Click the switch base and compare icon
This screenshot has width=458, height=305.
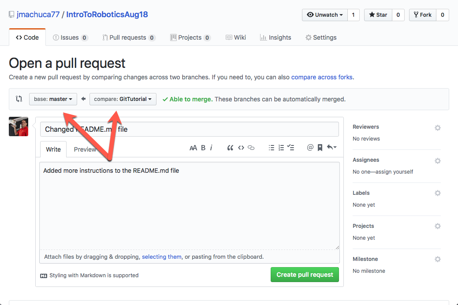19,99
